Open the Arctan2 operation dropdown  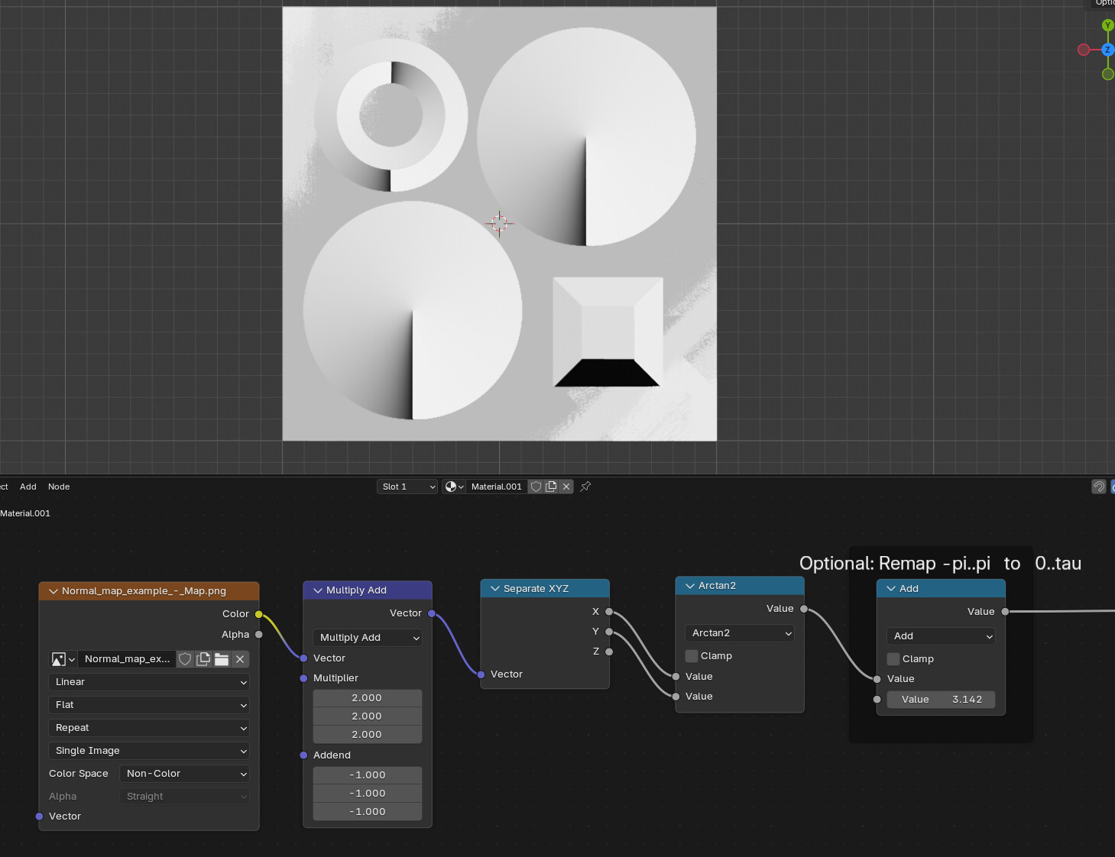(x=740, y=633)
